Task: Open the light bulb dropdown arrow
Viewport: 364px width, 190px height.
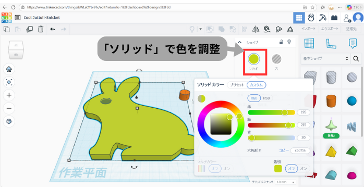Action: [x=201, y=29]
